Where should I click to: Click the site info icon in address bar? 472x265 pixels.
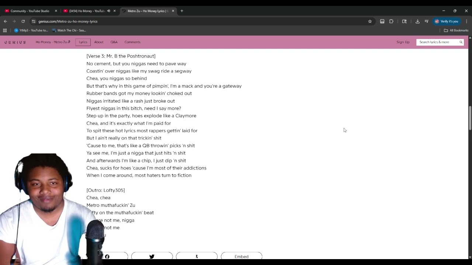click(34, 21)
